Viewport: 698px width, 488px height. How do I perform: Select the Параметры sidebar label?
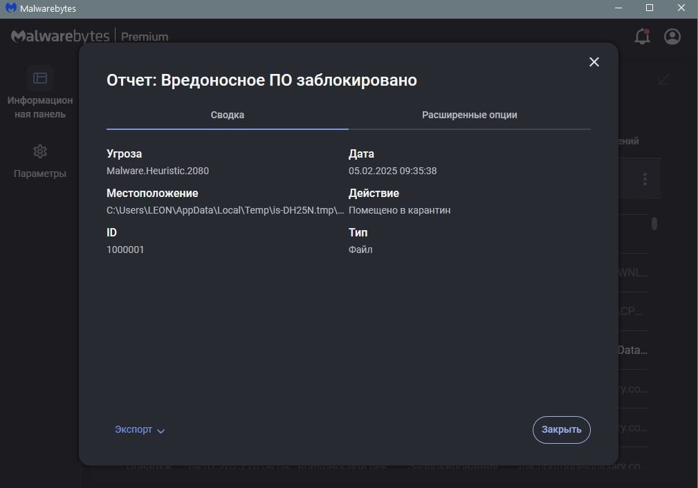[40, 173]
